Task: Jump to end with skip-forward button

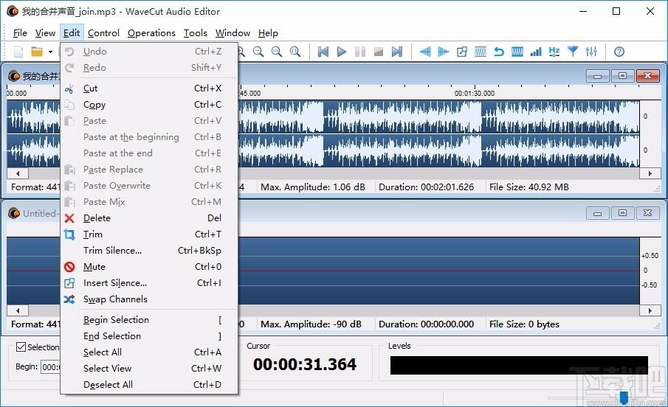Action: [x=397, y=52]
